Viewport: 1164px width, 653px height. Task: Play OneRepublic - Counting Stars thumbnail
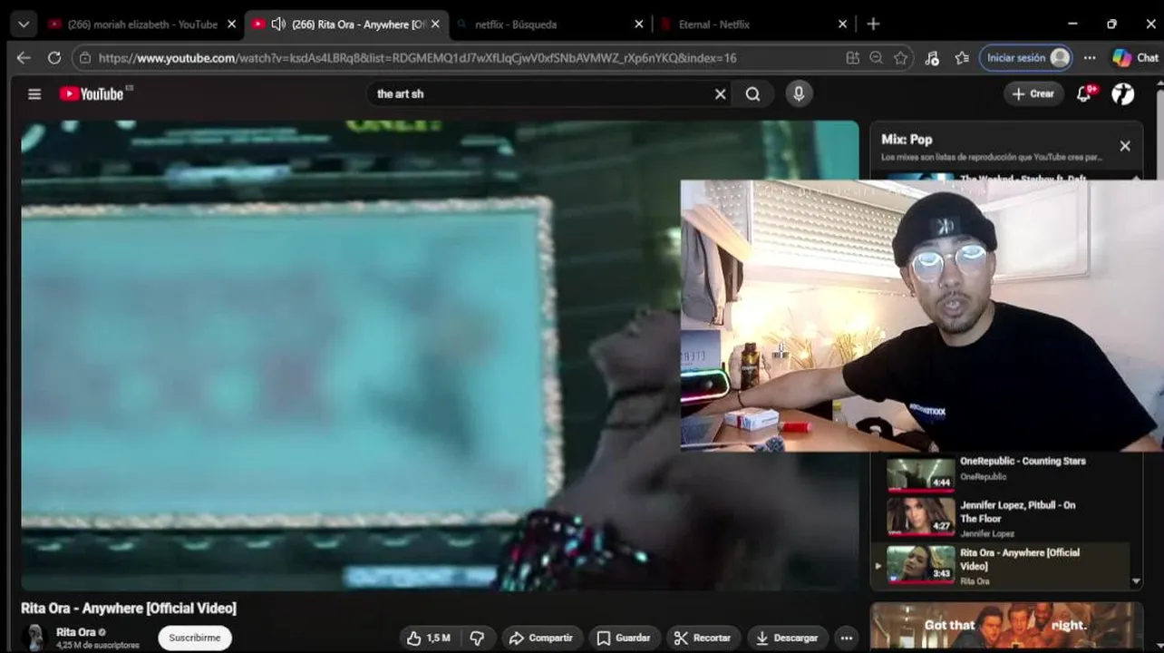(920, 474)
